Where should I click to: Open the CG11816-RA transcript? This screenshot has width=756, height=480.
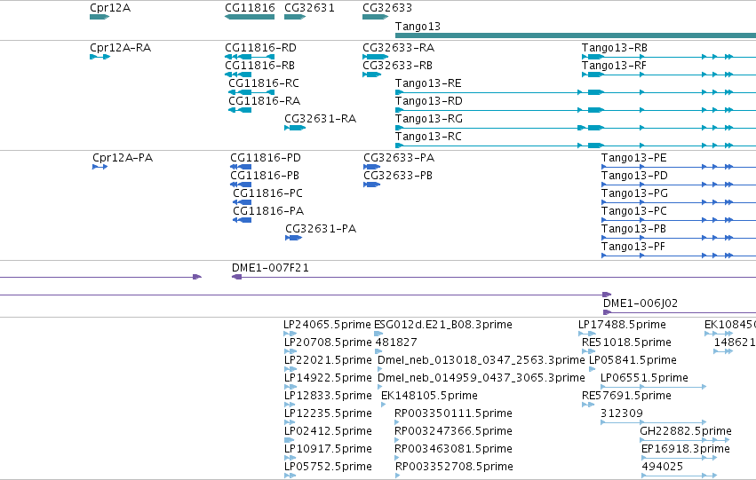[x=240, y=110]
